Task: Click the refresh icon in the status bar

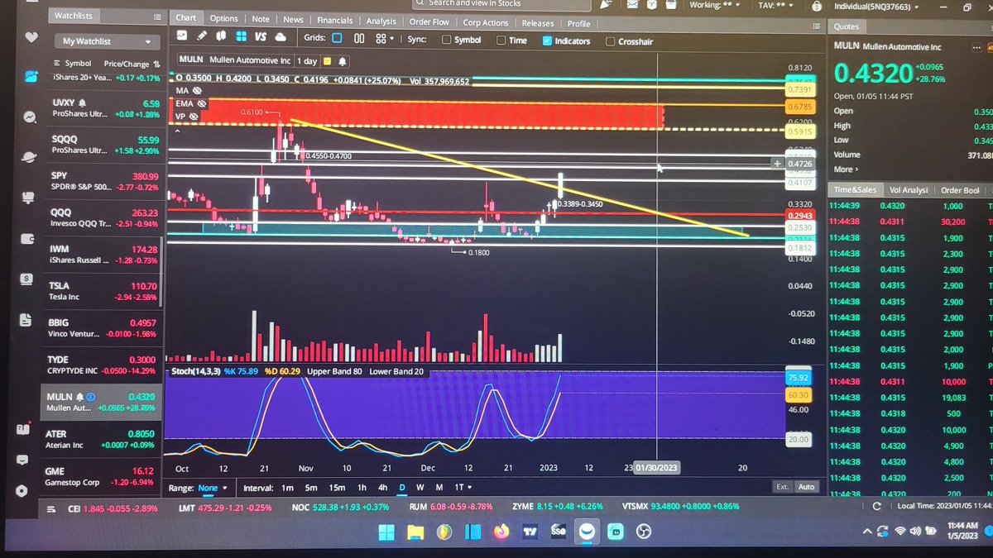Action: point(877,506)
